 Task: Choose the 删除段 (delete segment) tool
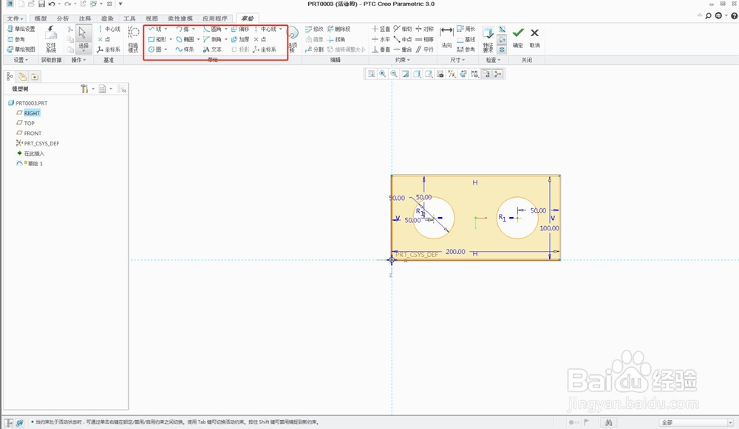tap(338, 29)
